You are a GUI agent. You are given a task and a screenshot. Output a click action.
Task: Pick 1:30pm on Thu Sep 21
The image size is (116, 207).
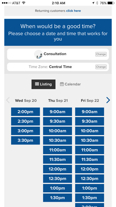click(57, 198)
